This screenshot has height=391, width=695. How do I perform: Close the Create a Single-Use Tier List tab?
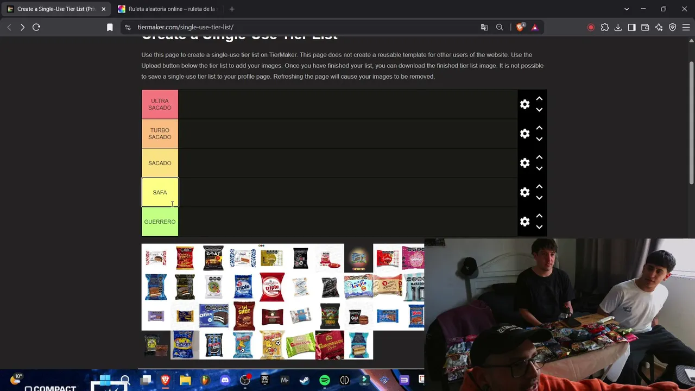pyautogui.click(x=103, y=9)
